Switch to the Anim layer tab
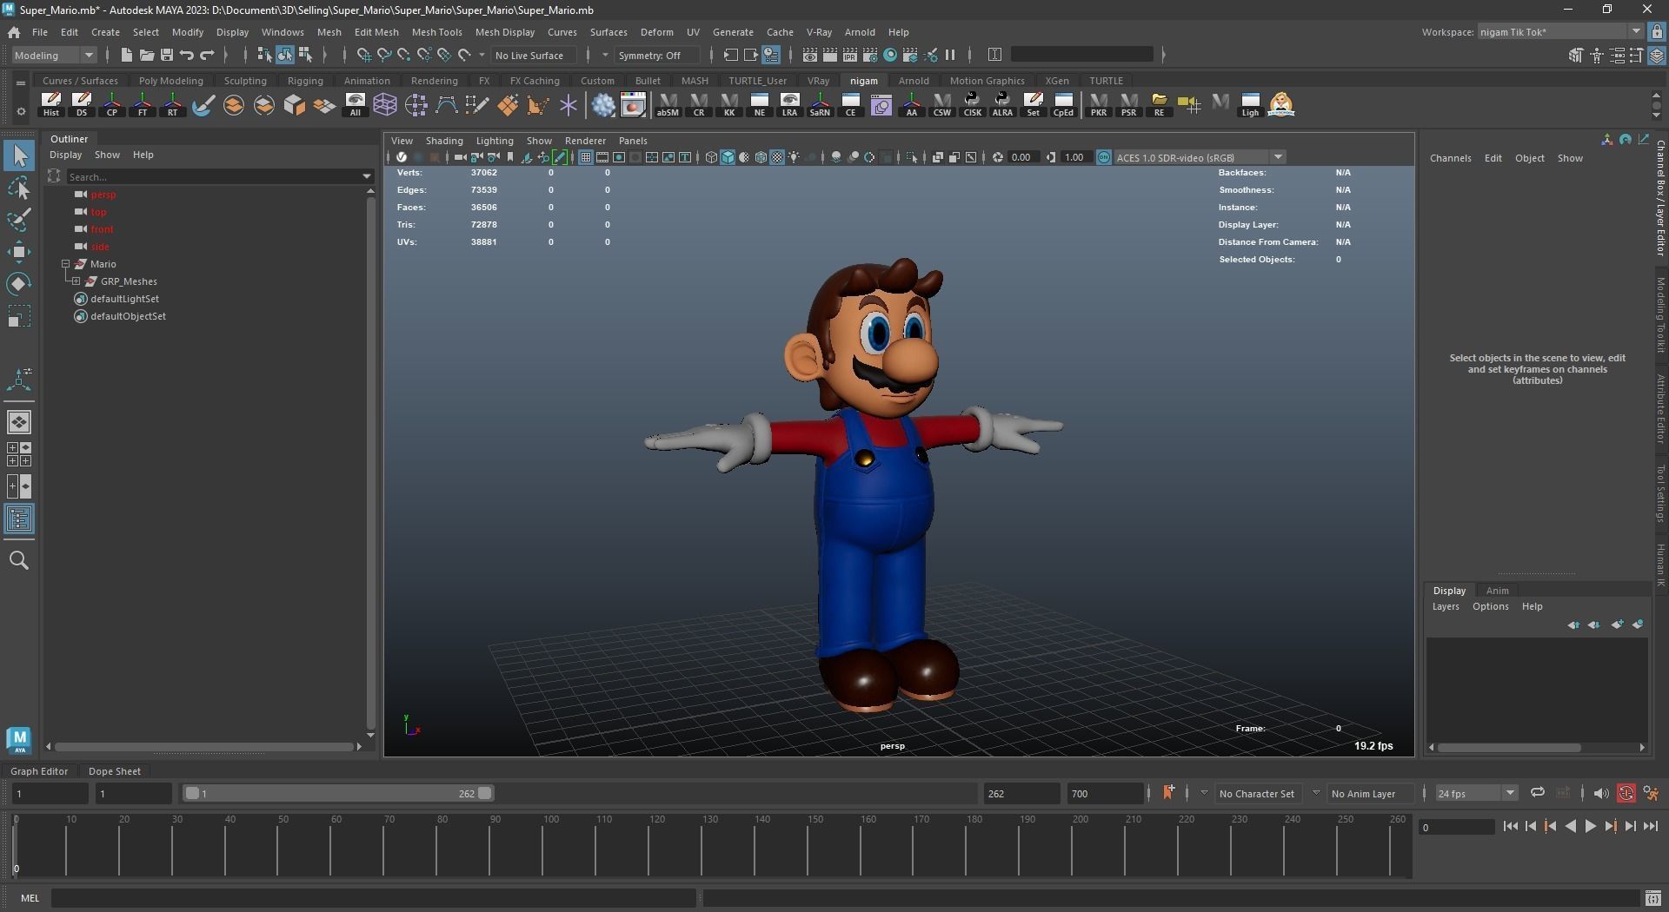1669x912 pixels. tap(1497, 591)
